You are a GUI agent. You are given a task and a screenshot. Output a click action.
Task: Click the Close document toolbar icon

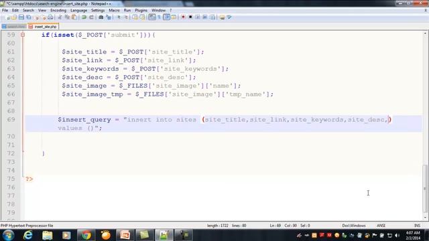pos(36,17)
